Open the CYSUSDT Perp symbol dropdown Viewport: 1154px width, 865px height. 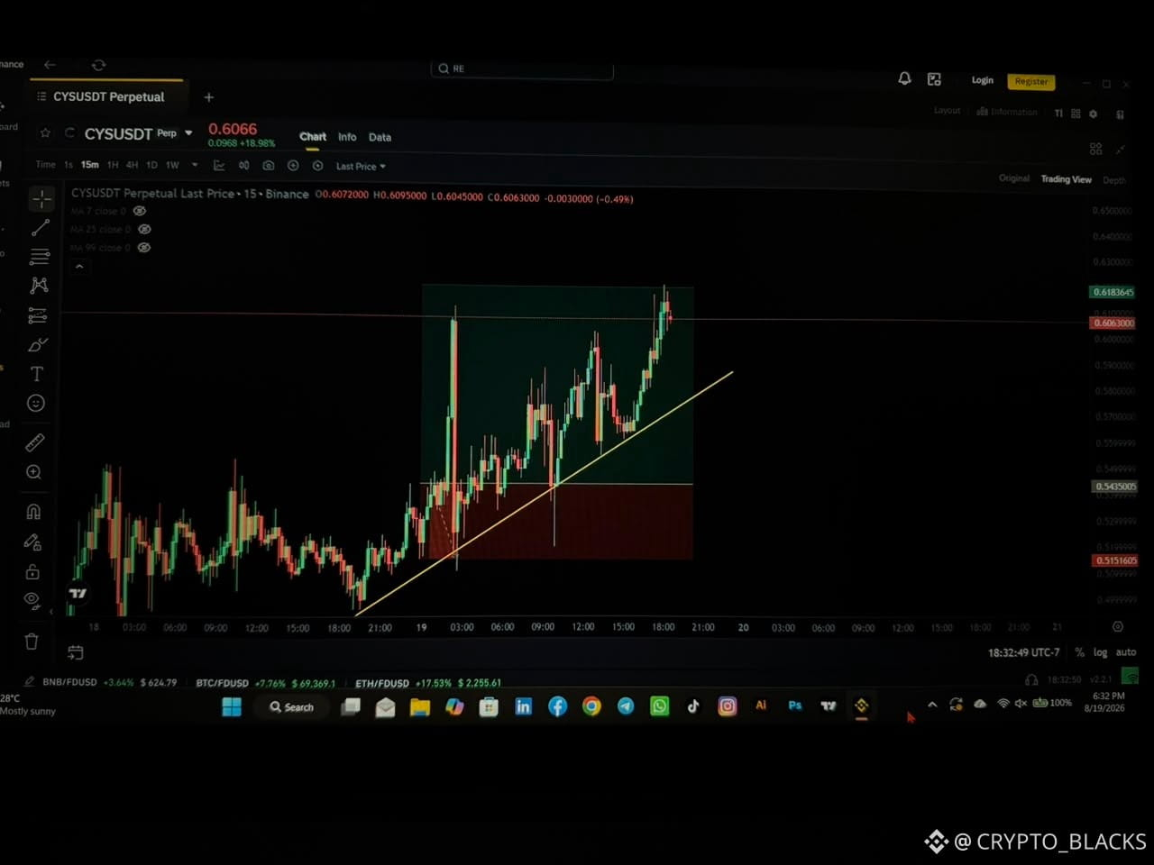click(188, 133)
